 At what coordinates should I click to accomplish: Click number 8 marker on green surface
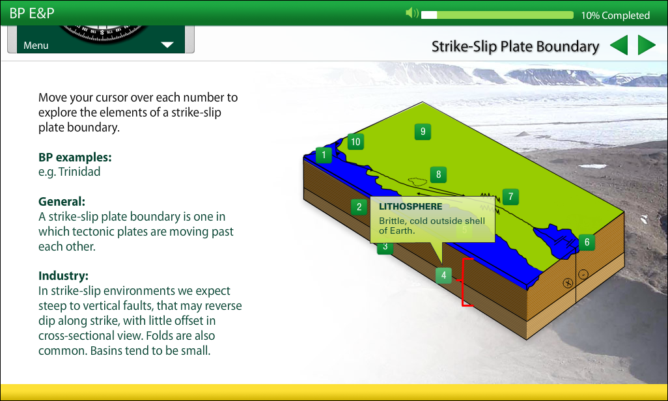[x=438, y=174]
